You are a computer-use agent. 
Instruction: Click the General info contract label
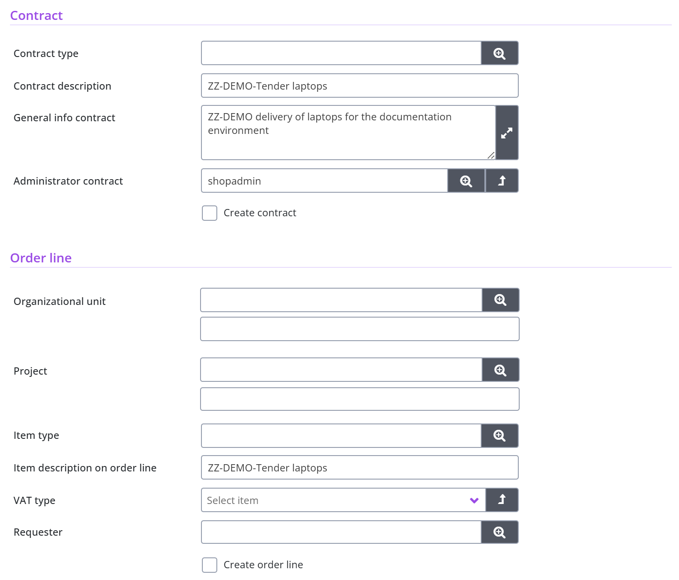tap(64, 118)
